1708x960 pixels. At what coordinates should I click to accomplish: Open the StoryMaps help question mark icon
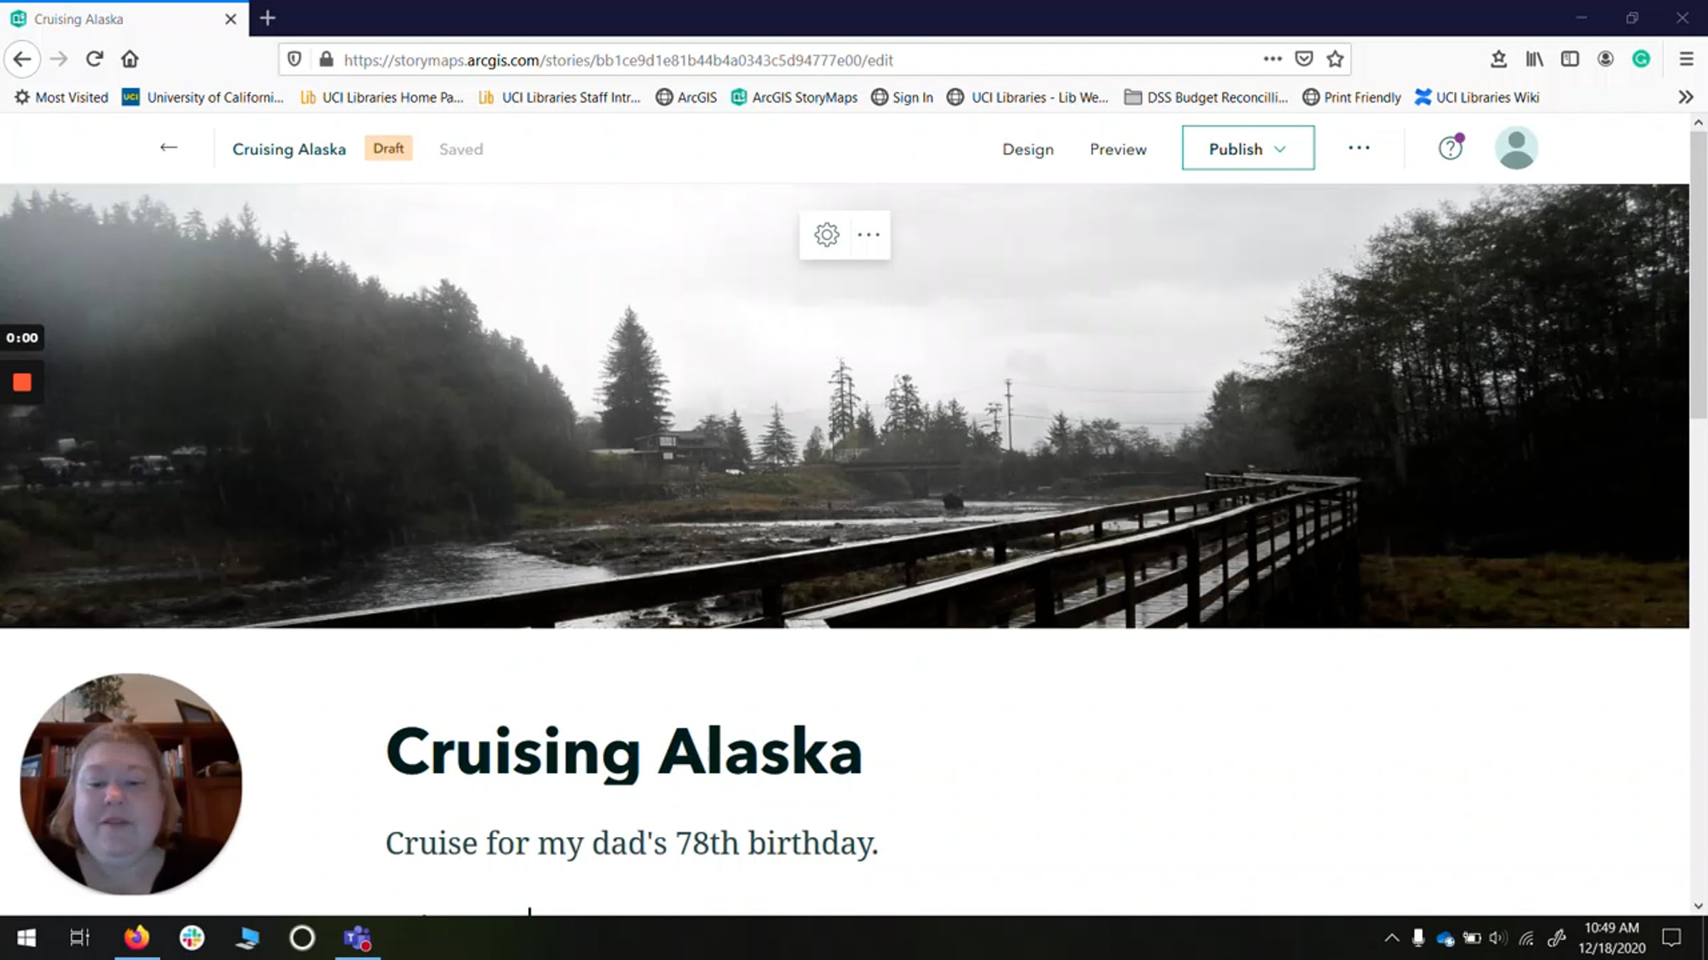pyautogui.click(x=1450, y=148)
